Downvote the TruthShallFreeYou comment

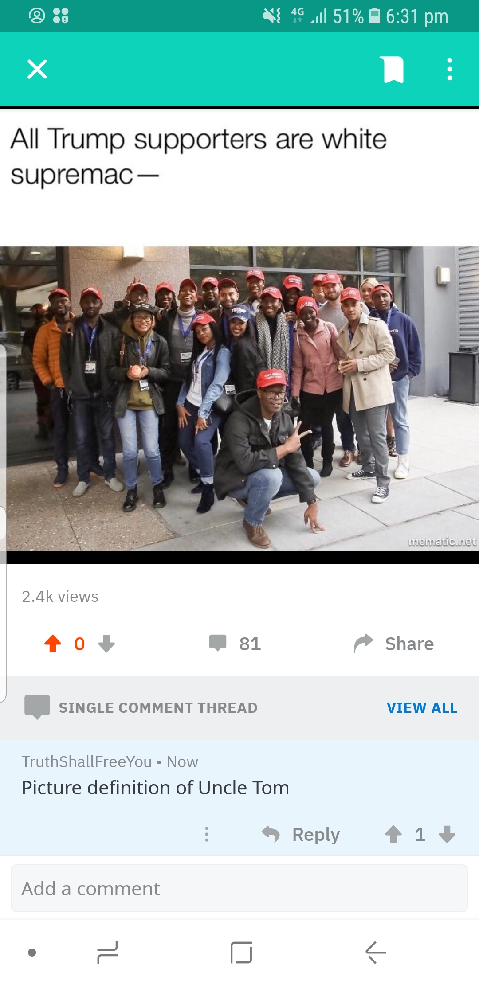[447, 834]
